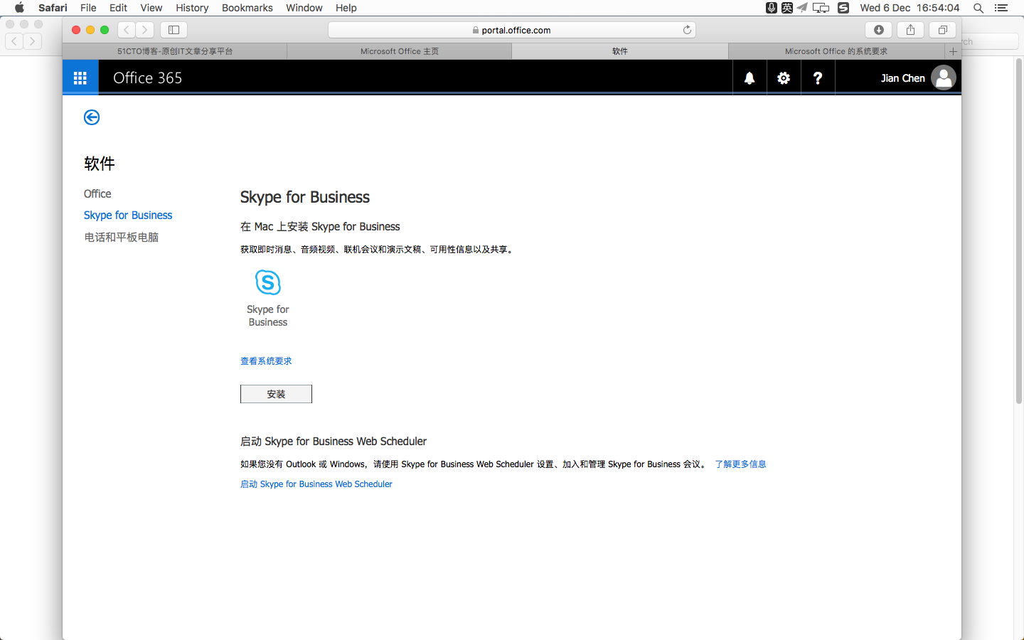Click the microphone icon in menu bar
Image resolution: width=1024 pixels, height=640 pixels.
coord(772,8)
